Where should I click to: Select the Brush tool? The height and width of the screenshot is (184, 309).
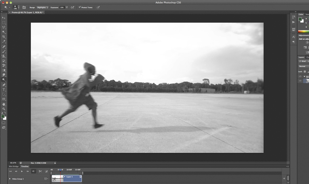[x=4, y=51]
